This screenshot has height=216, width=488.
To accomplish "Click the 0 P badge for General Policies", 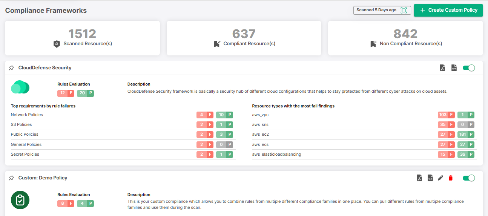I will (224, 145).
